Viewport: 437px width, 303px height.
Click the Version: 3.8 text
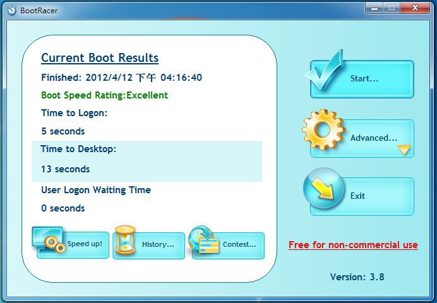pyautogui.click(x=357, y=277)
